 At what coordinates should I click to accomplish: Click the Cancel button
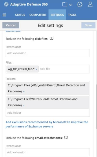(11, 25)
